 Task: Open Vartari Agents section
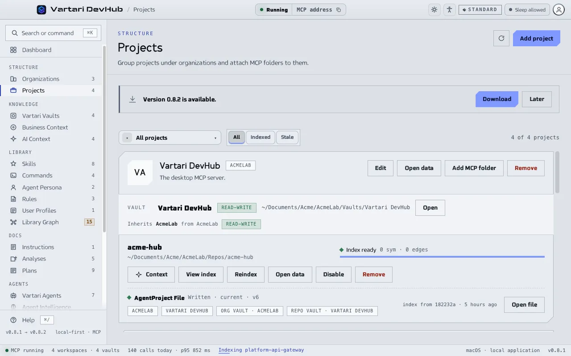(51, 295)
